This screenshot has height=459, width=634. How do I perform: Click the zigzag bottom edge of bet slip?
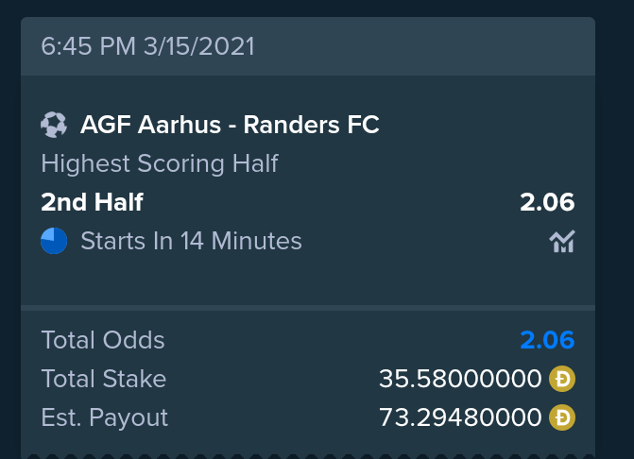[x=308, y=456]
